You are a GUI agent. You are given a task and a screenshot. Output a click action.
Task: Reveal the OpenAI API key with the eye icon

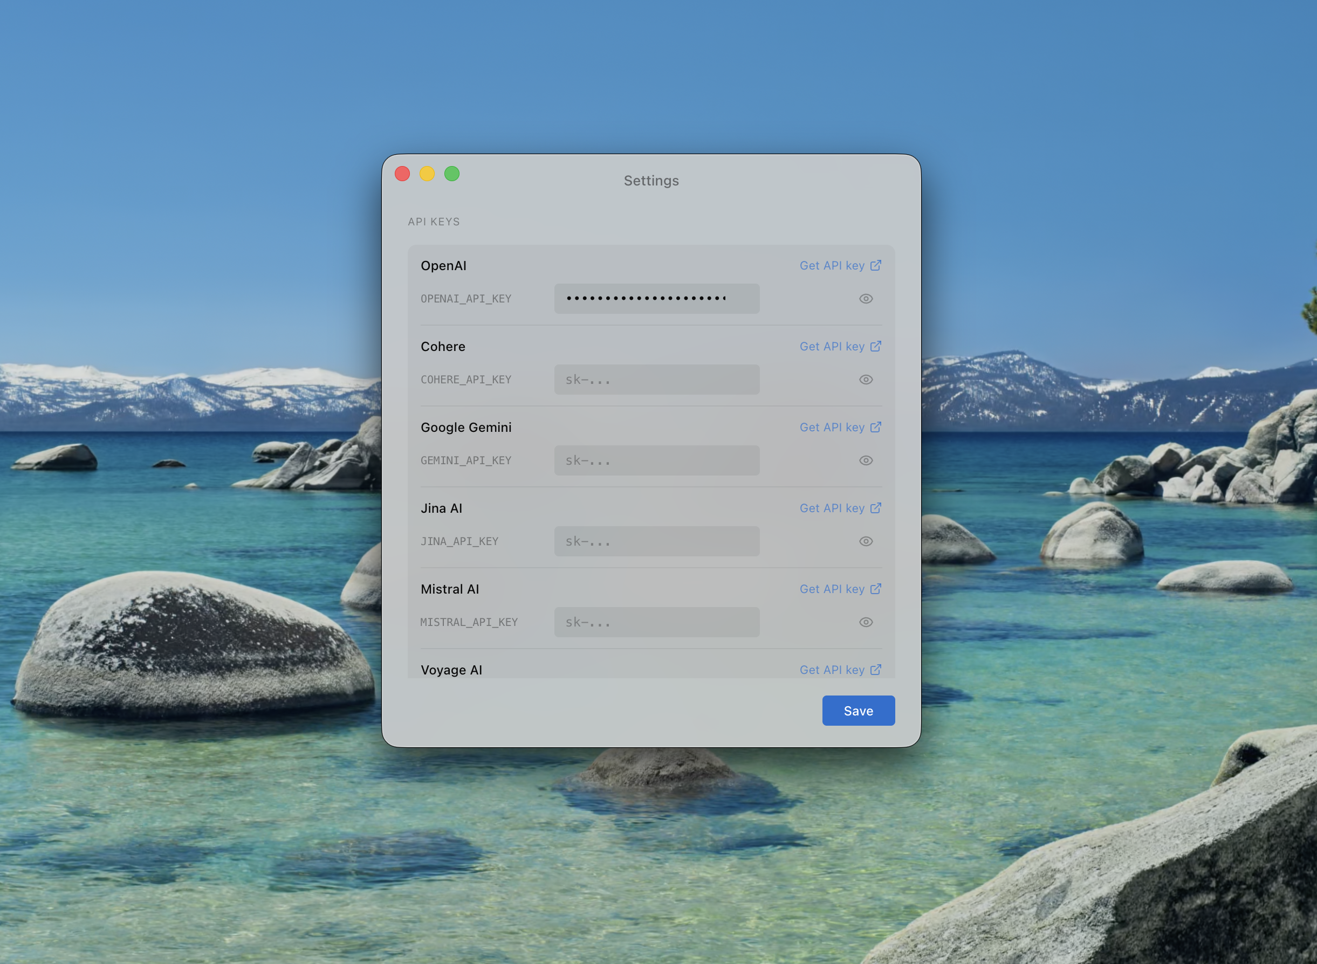[x=866, y=299]
